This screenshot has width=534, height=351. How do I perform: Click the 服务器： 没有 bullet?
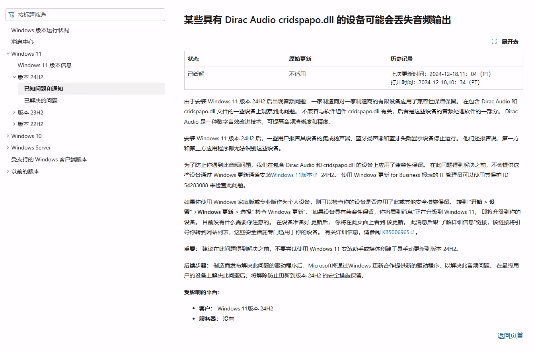click(x=216, y=319)
